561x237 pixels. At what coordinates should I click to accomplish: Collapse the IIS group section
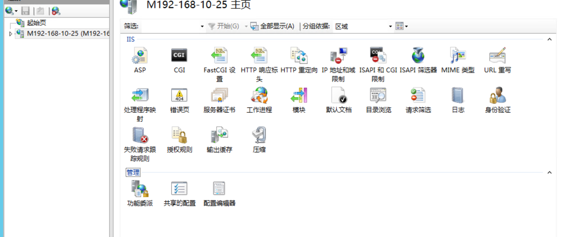549,39
